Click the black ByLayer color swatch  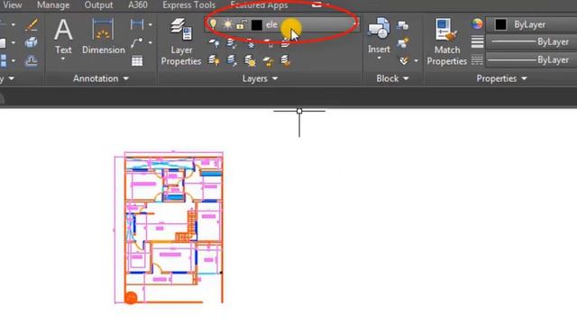[500, 24]
